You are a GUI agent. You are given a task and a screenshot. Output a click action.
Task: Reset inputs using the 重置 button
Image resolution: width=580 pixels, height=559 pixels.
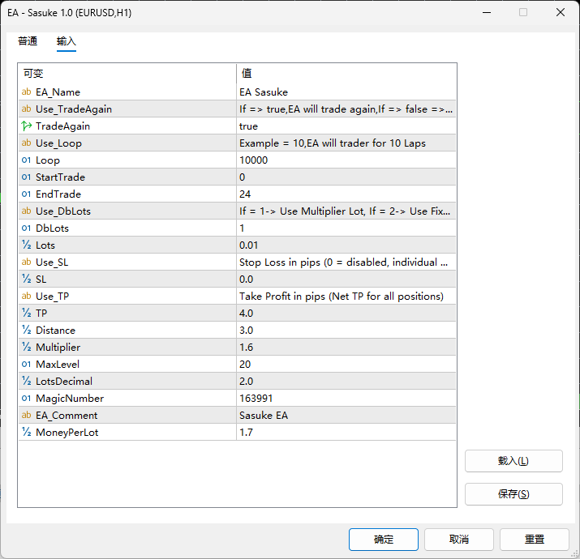pos(534,540)
